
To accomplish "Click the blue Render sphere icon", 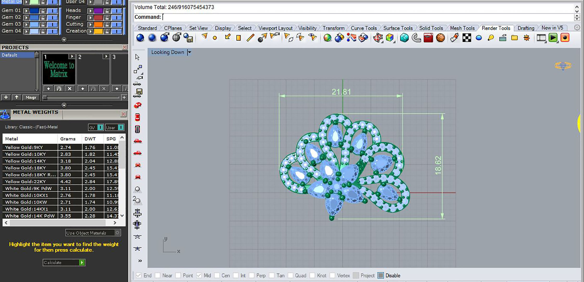I will 140,38.
